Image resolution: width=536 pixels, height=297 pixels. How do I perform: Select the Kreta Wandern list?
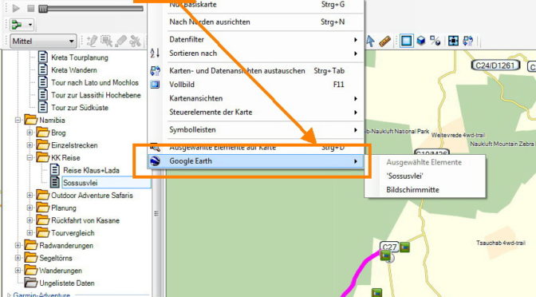point(74,70)
